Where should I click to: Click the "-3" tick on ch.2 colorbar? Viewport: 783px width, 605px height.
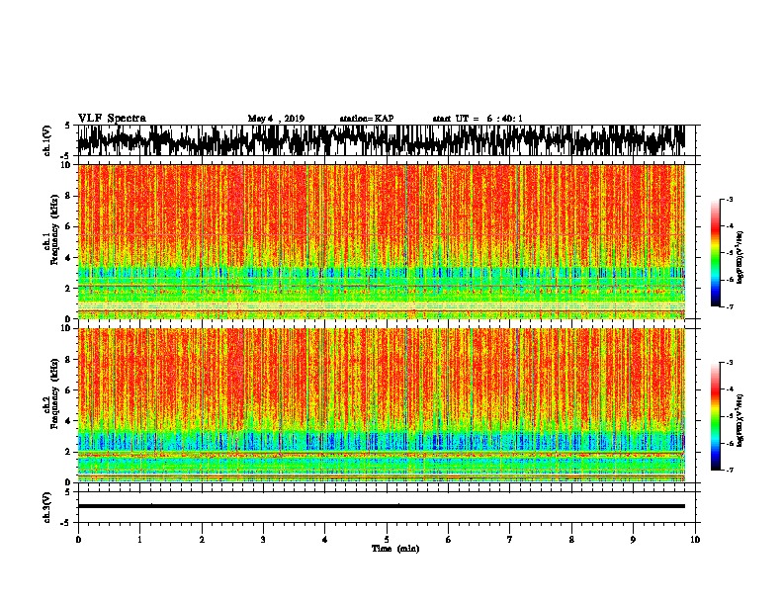(729, 363)
